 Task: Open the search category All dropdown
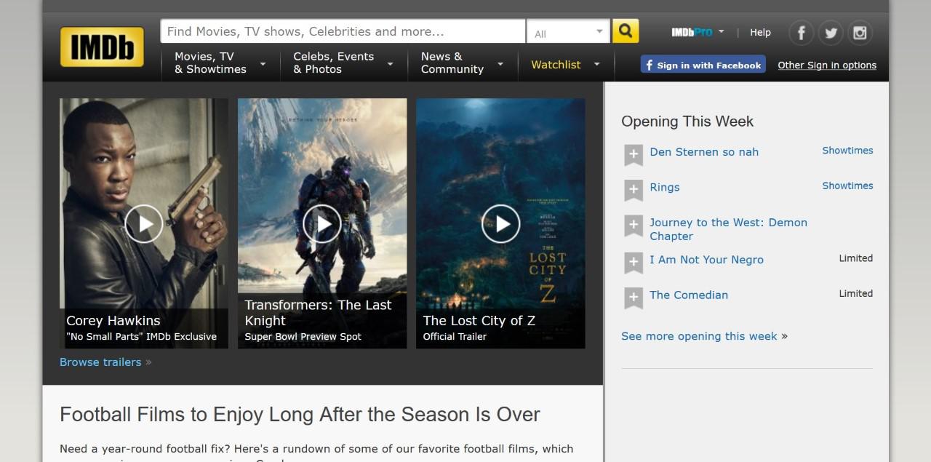click(569, 32)
